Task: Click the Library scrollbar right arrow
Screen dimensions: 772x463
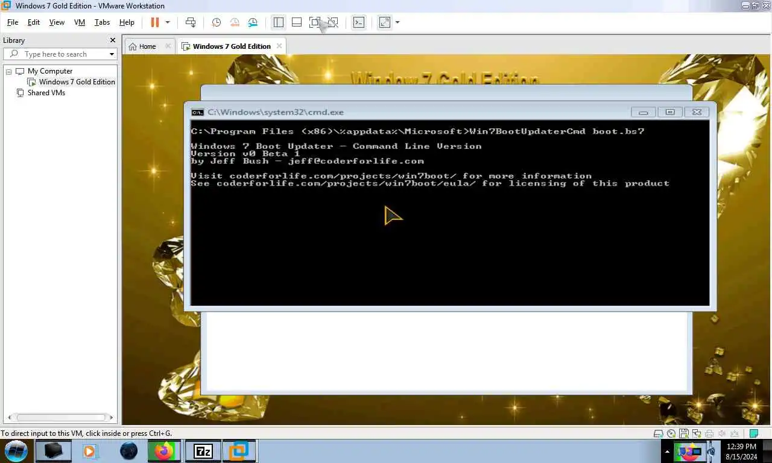Action: tap(111, 417)
